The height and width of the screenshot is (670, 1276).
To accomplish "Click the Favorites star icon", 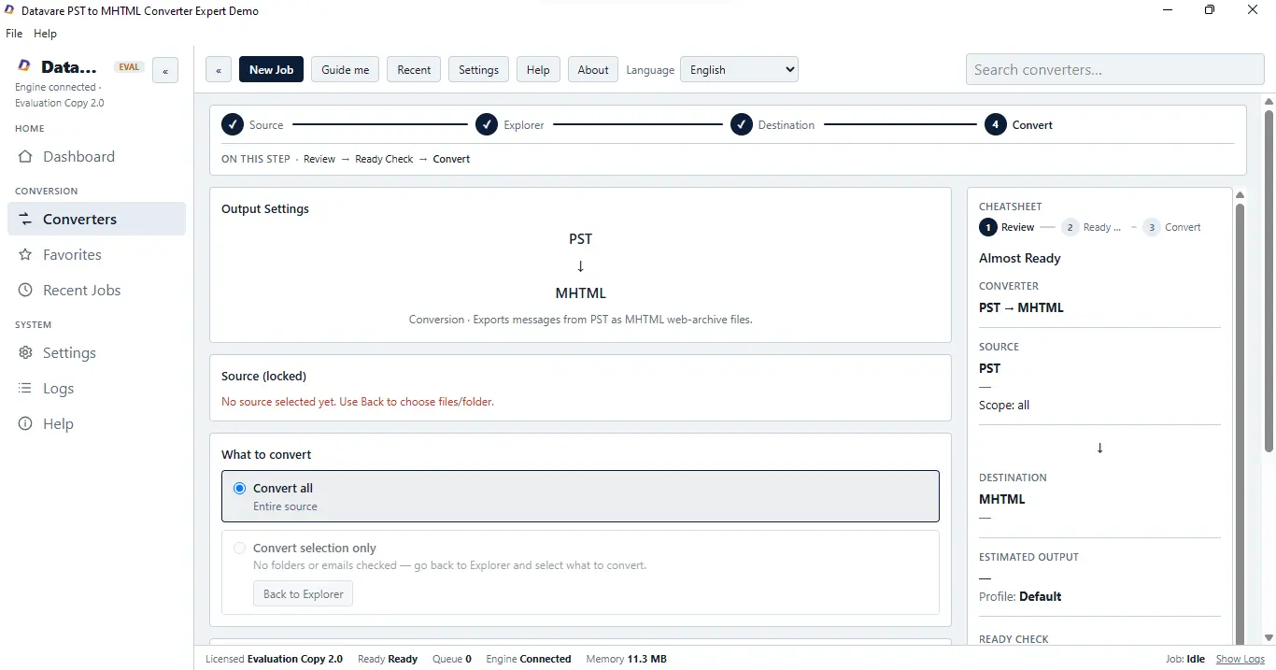I will point(25,255).
